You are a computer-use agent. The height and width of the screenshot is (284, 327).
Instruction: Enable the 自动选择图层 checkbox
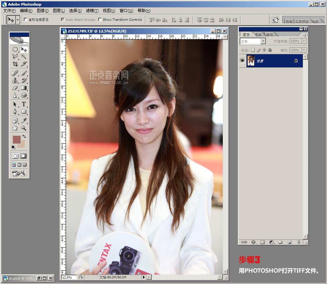(26, 20)
